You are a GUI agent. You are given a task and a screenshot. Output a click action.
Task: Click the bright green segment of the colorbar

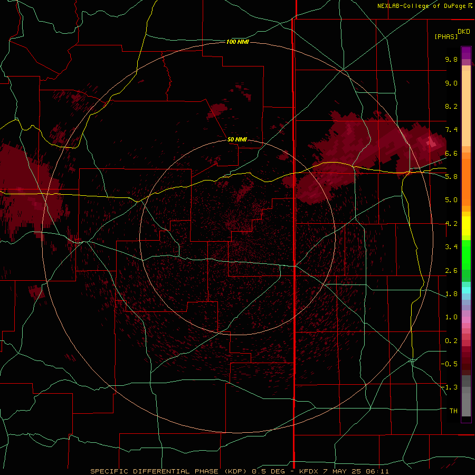click(x=466, y=255)
